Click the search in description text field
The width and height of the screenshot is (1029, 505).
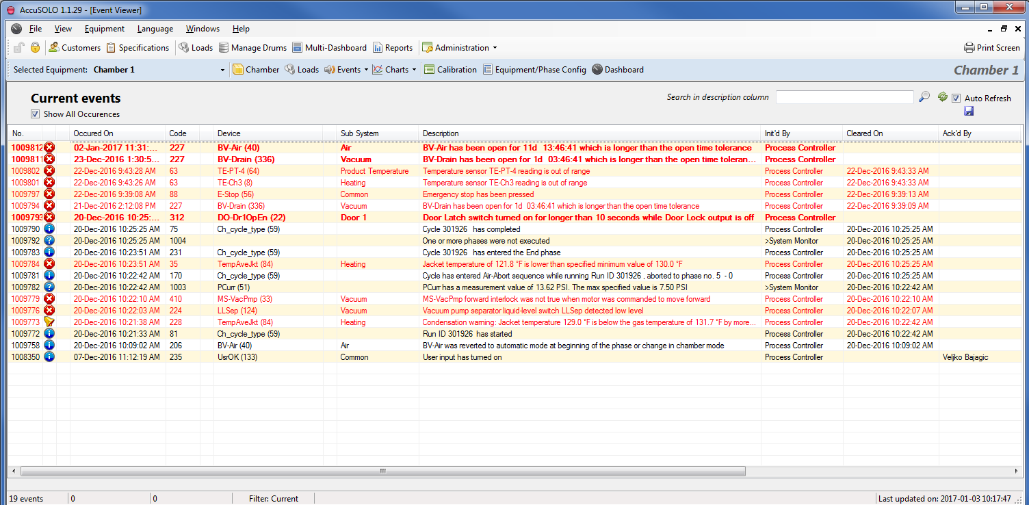(x=844, y=97)
